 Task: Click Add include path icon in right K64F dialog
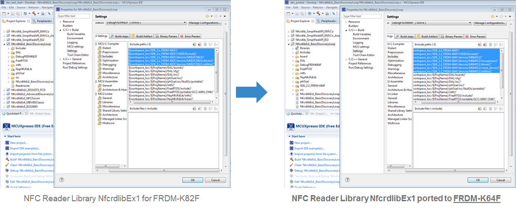coord(480,44)
